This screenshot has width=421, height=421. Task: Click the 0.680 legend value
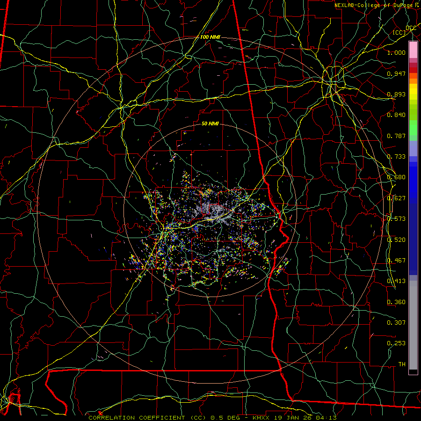tap(396, 177)
